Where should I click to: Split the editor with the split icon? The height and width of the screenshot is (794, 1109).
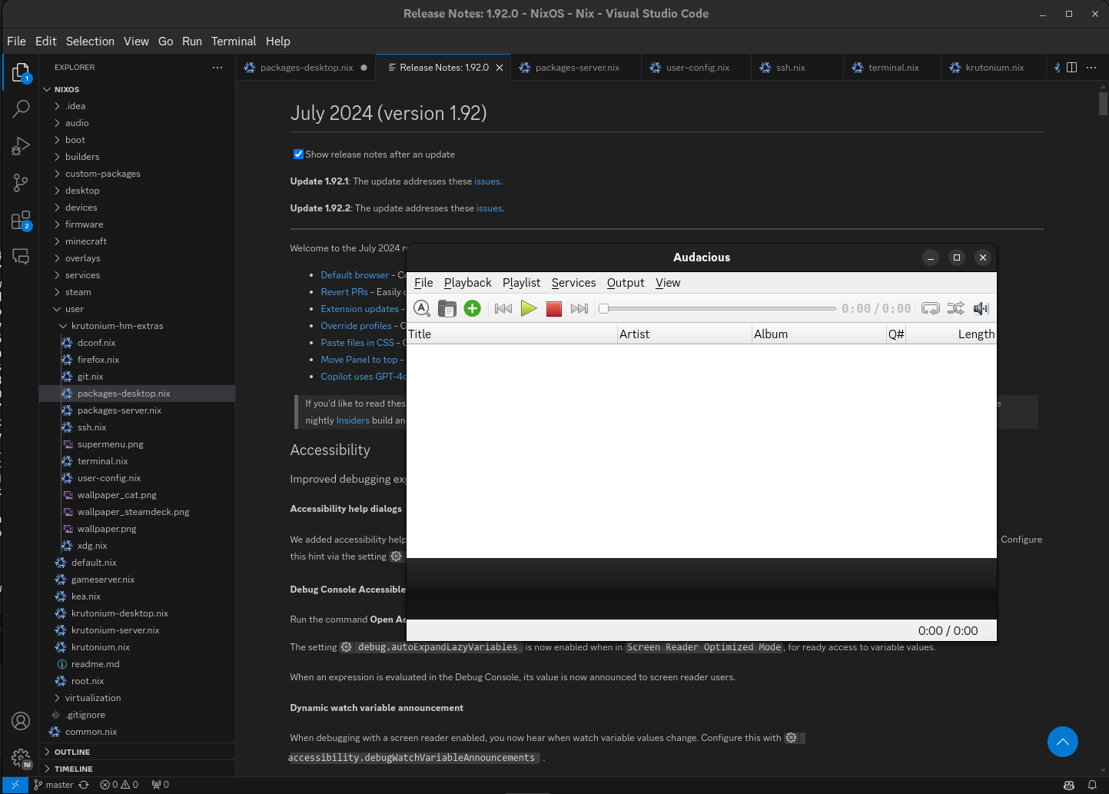(x=1071, y=68)
